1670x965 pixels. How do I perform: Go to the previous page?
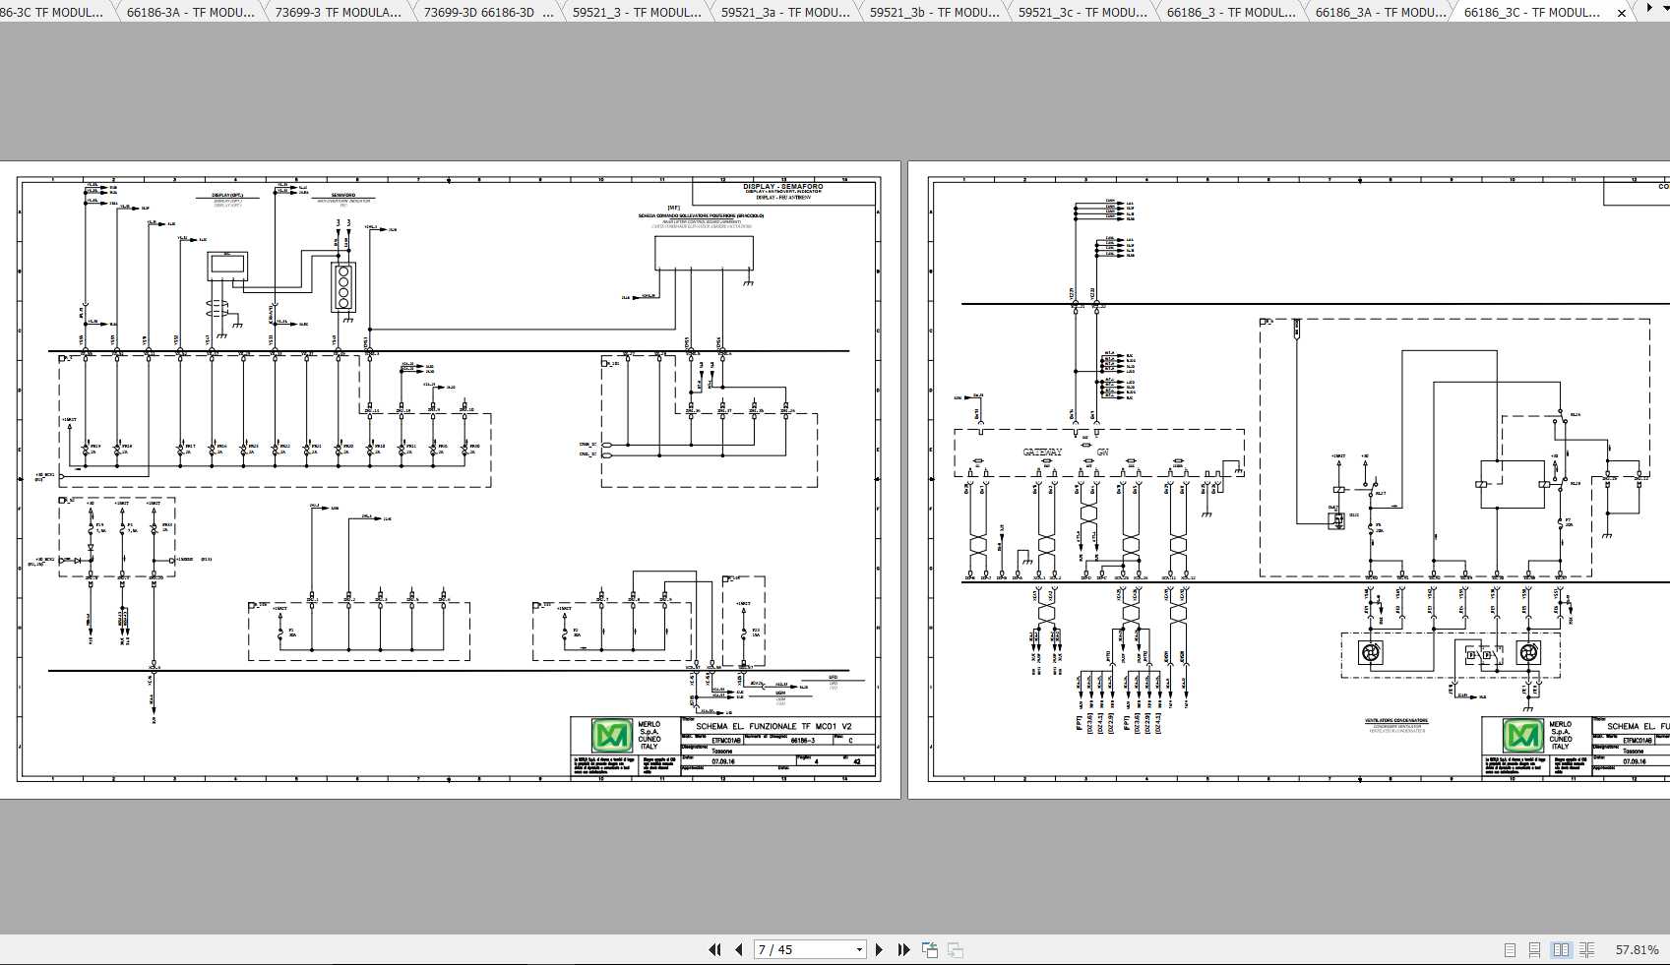coord(738,949)
